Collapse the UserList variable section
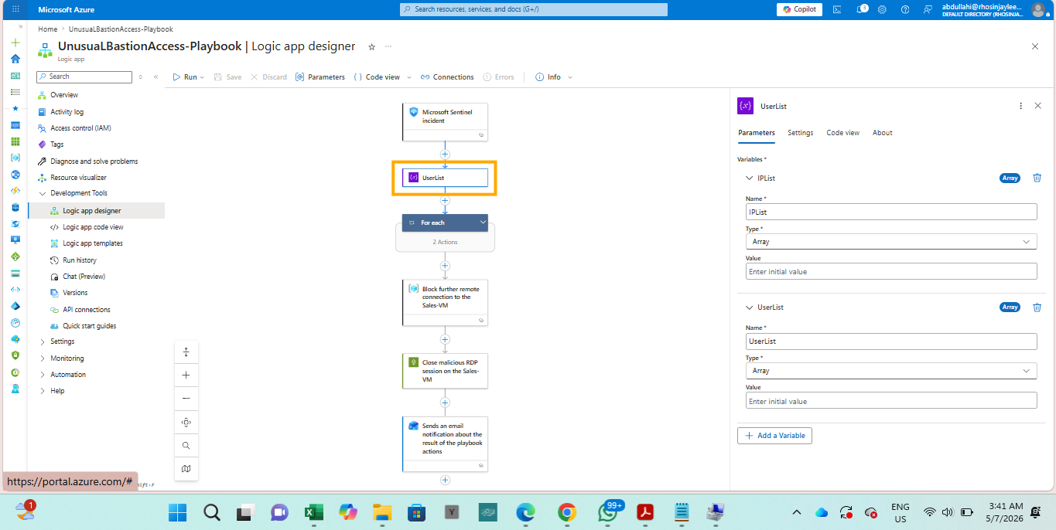This screenshot has width=1056, height=530. [x=748, y=307]
